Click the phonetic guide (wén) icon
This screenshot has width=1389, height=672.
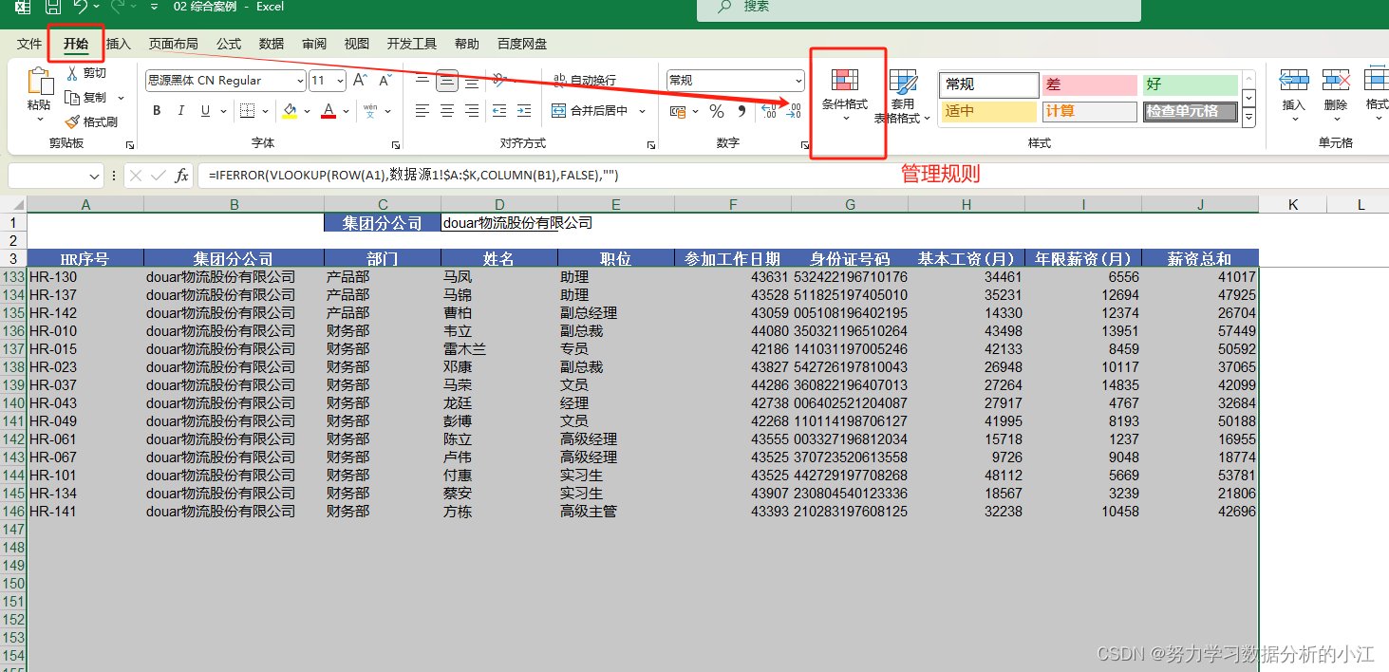tap(370, 111)
